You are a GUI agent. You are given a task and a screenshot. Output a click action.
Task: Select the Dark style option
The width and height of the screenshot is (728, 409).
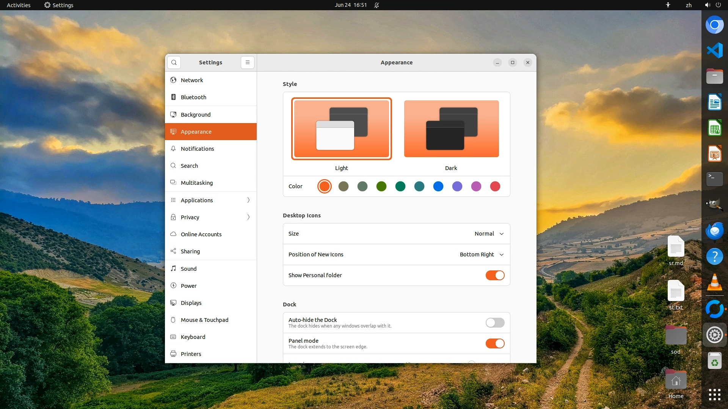[x=451, y=129]
